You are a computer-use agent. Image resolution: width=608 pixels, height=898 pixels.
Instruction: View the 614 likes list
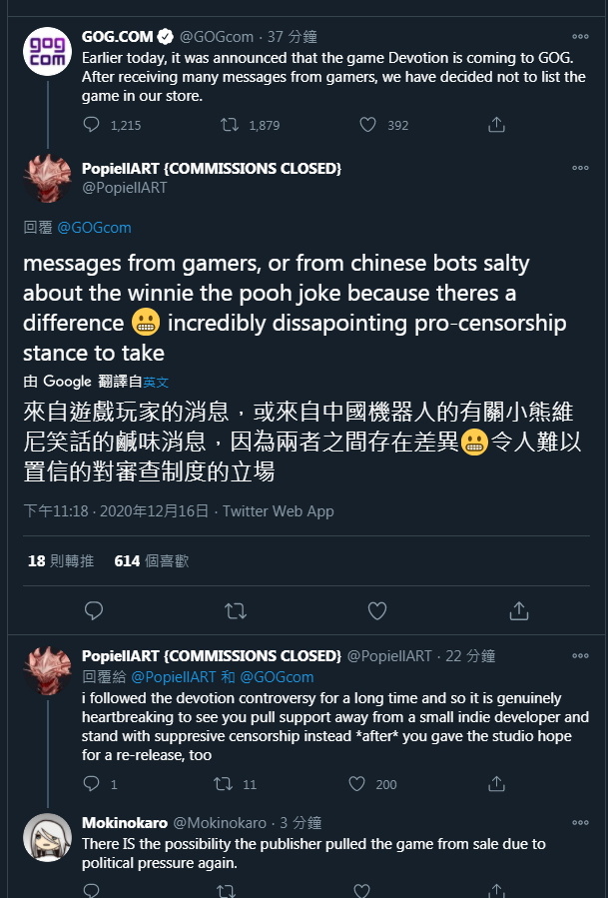(x=151, y=560)
